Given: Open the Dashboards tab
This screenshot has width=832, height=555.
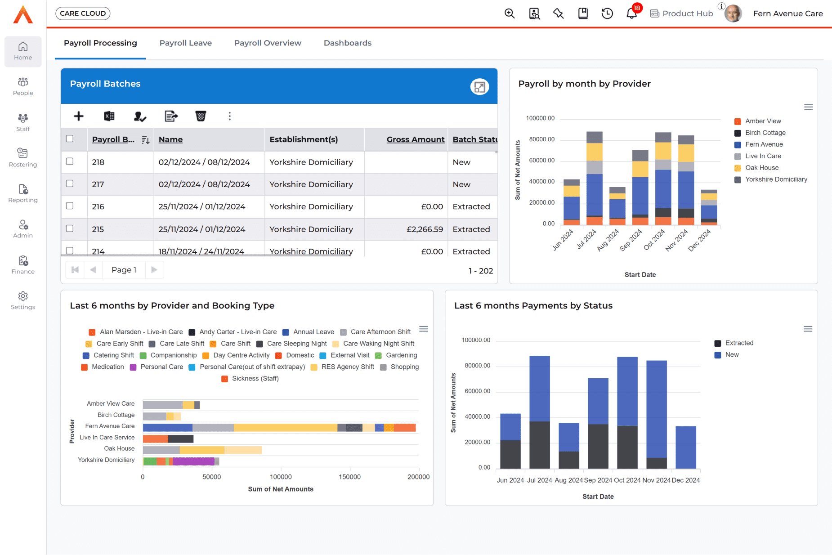Looking at the screenshot, I should pos(347,43).
